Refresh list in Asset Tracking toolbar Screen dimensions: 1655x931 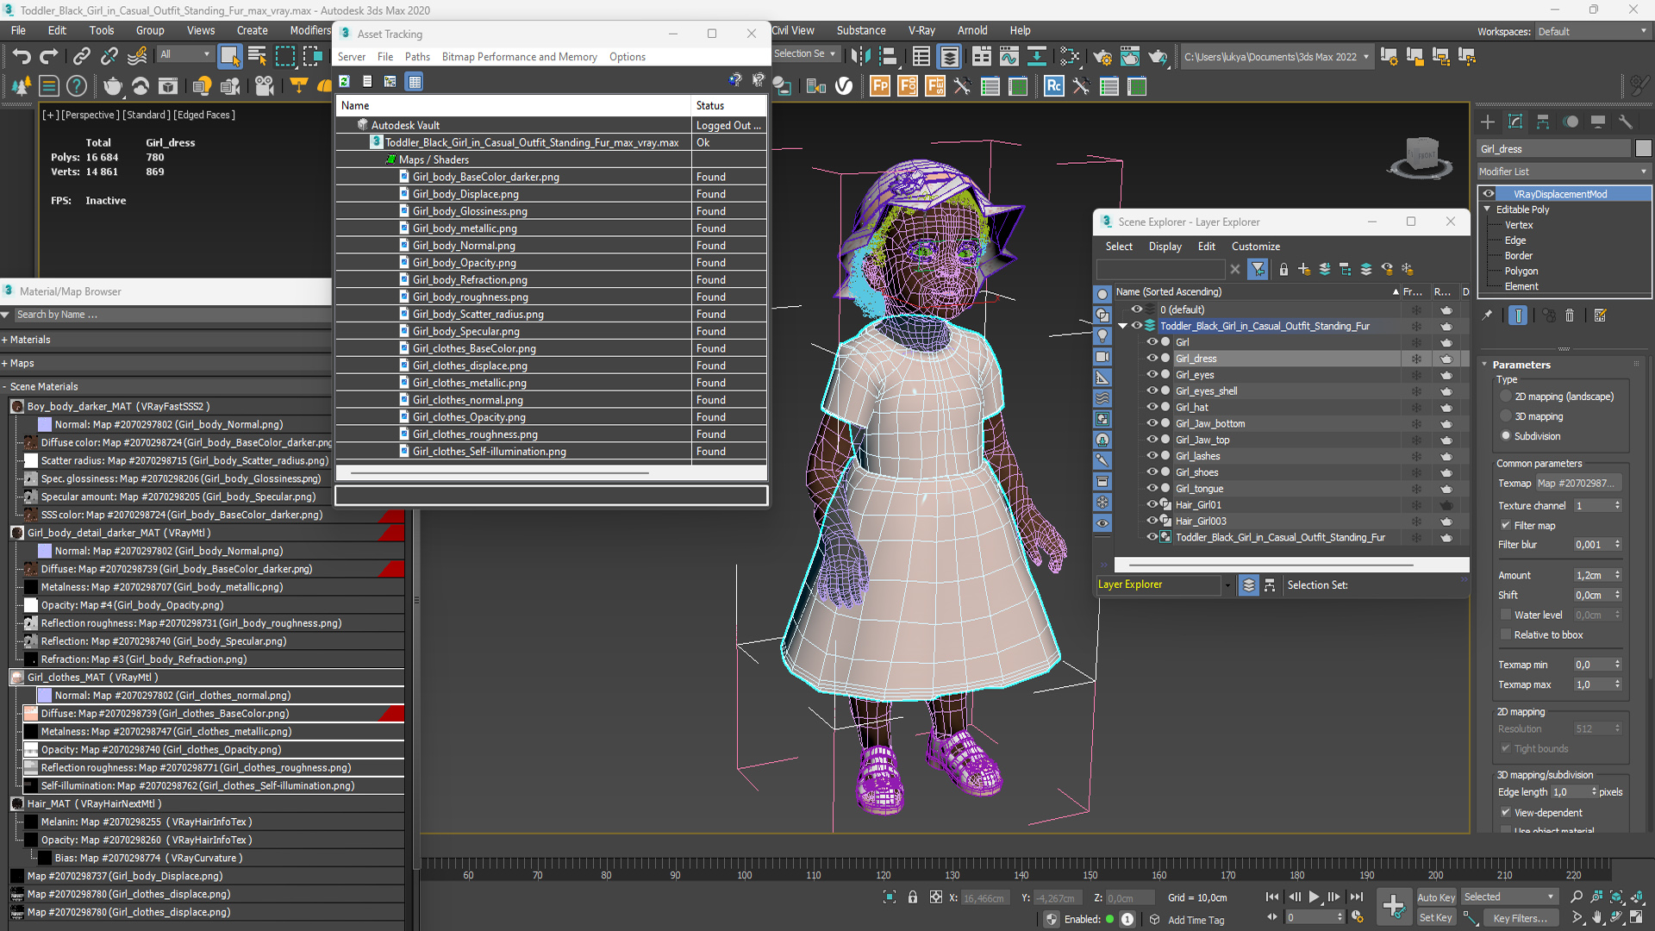[x=345, y=81]
